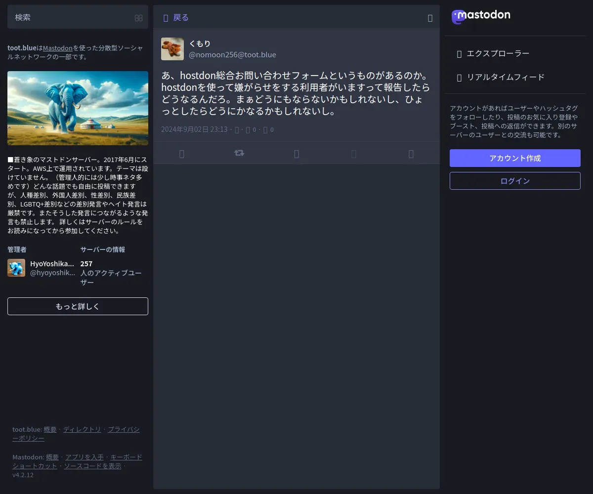Click the boost (retweet arrows) icon in the action bar
This screenshot has width=593, height=494.
click(x=239, y=153)
